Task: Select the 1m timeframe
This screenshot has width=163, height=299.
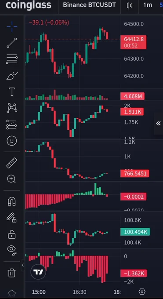Action: pyautogui.click(x=148, y=5)
